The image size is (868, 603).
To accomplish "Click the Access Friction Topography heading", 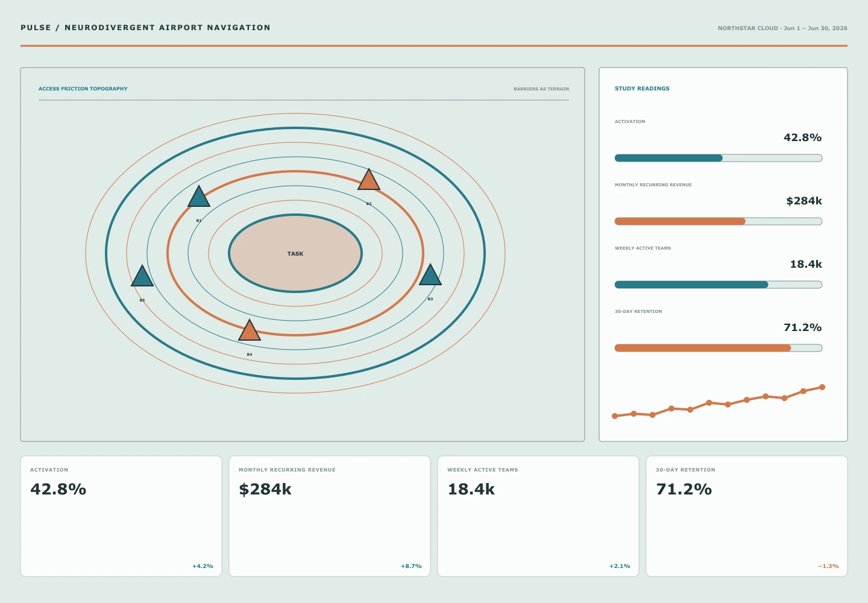I will point(83,89).
